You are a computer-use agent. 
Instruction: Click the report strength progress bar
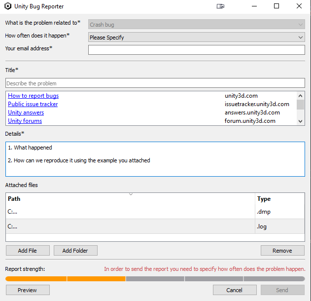click(155, 279)
